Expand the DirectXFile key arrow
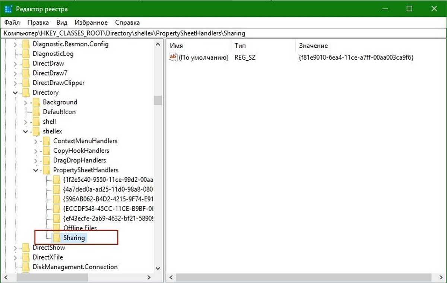Viewport: 447px width, 283px height. [15, 257]
